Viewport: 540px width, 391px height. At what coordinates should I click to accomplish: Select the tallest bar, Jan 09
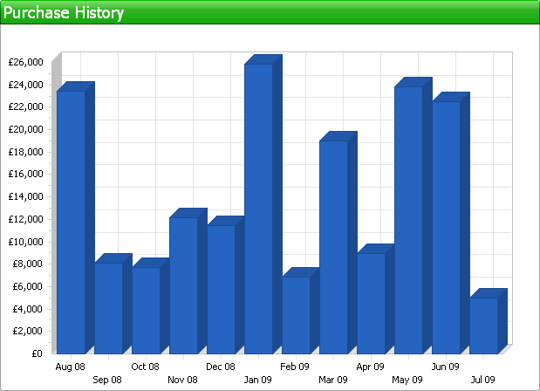(x=258, y=209)
